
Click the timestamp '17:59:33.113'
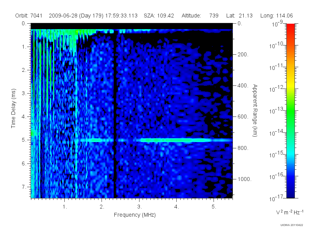click(121, 16)
